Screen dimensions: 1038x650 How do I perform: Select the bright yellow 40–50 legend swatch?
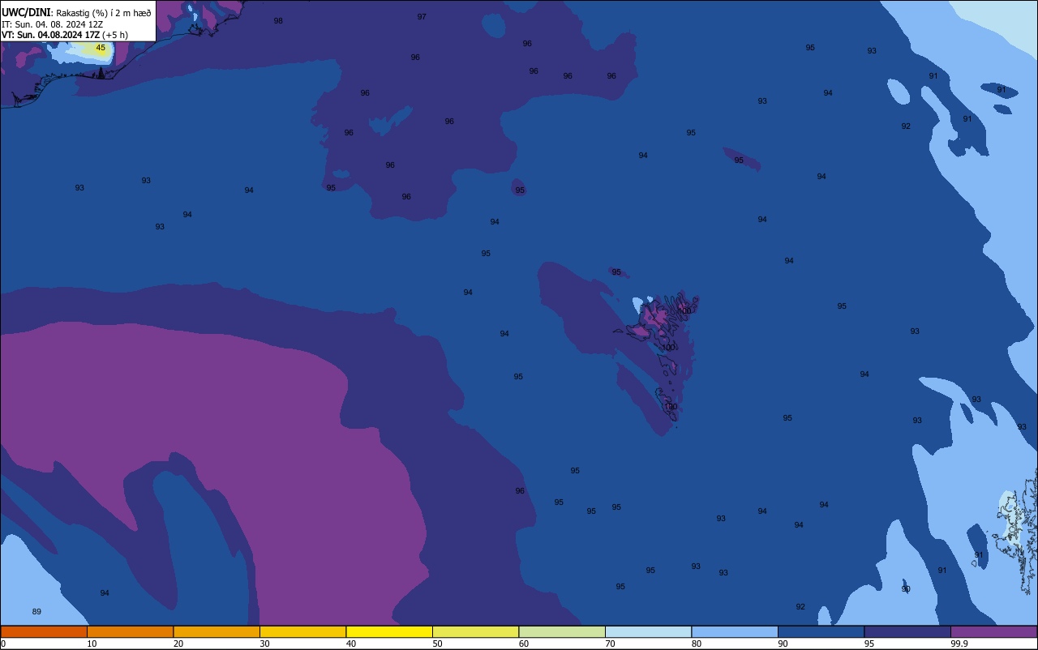click(389, 631)
